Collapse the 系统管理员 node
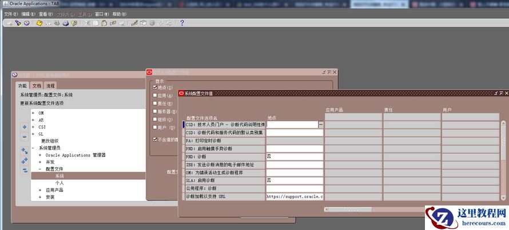The height and width of the screenshot is (230, 509). pyautogui.click(x=33, y=148)
